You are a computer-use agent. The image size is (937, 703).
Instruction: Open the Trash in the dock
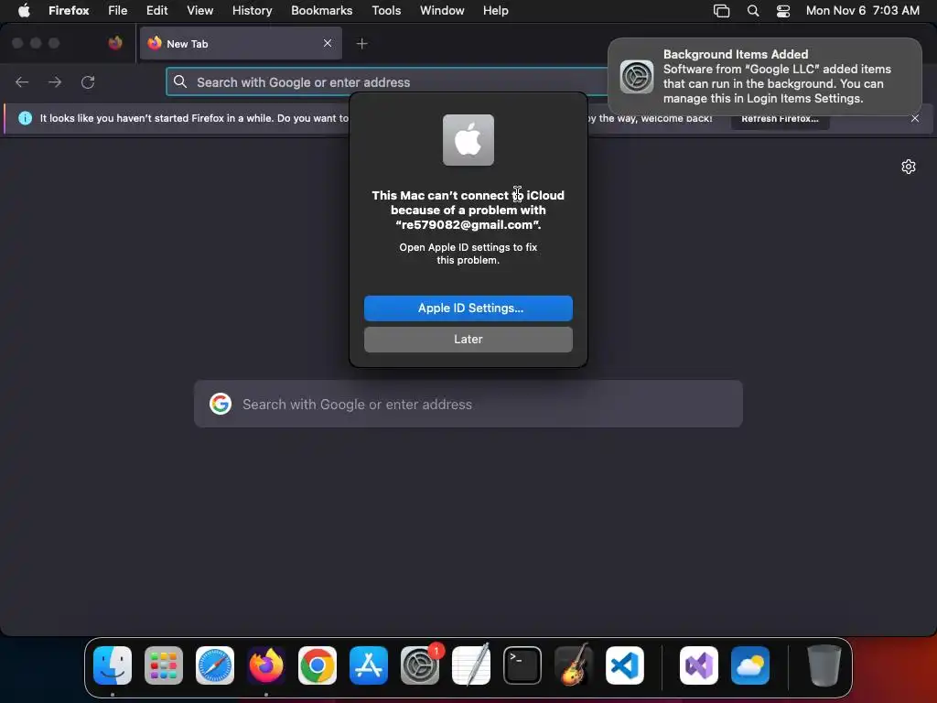[824, 665]
